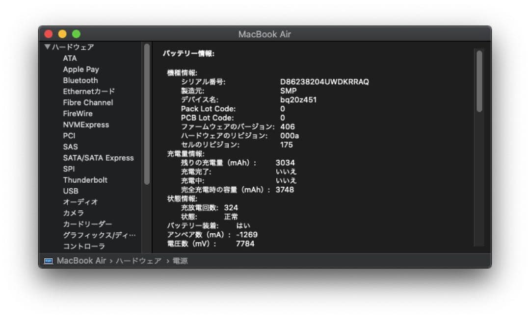Click firmware version value 406
The width and height of the screenshot is (530, 319).
click(287, 126)
